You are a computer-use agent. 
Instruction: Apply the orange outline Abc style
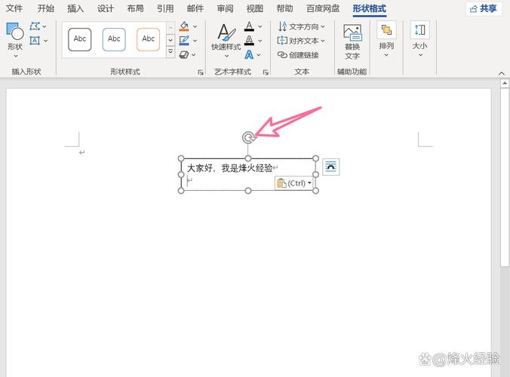click(x=149, y=39)
